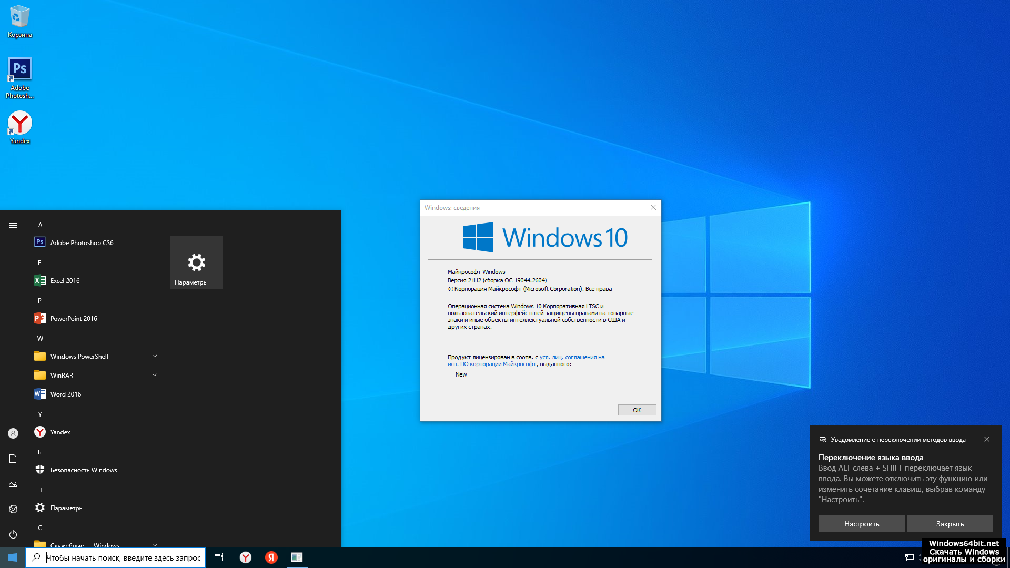
Task: Open Adobe Photoshop CS6 from Start menu
Action: [x=82, y=242]
